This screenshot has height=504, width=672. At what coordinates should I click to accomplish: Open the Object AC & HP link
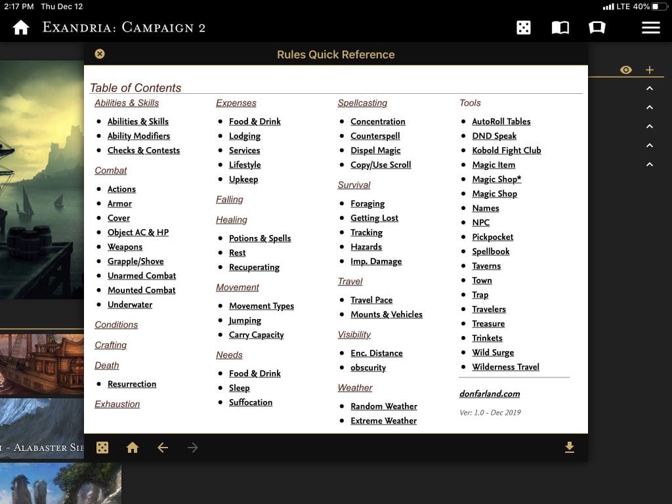(138, 232)
